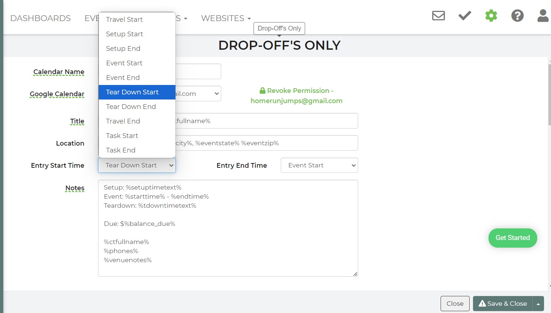Click the help question mark icon
551x313 pixels.
coord(517,16)
